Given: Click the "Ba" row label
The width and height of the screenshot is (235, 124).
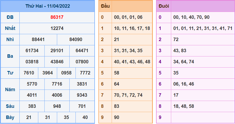Looking at the screenshot, I should point(10,56).
